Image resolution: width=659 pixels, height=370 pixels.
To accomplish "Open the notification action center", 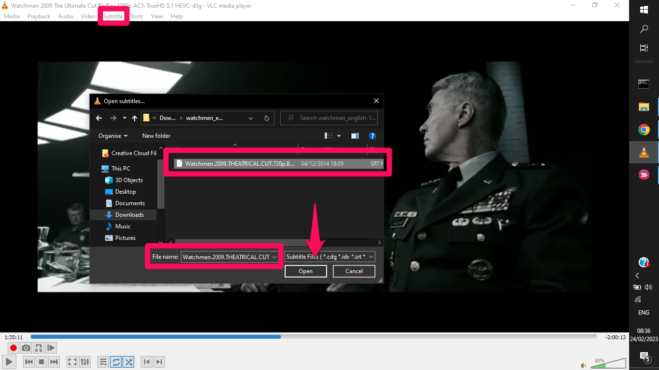I will point(644,357).
